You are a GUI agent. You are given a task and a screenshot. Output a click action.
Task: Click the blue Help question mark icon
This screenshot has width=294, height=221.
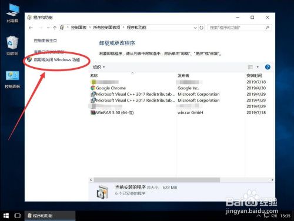pyautogui.click(x=268, y=67)
